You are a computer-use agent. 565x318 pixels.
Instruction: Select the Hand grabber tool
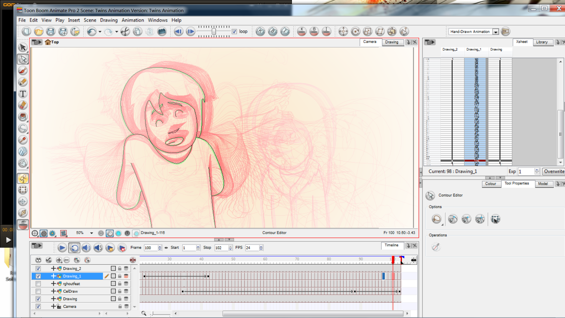23,163
